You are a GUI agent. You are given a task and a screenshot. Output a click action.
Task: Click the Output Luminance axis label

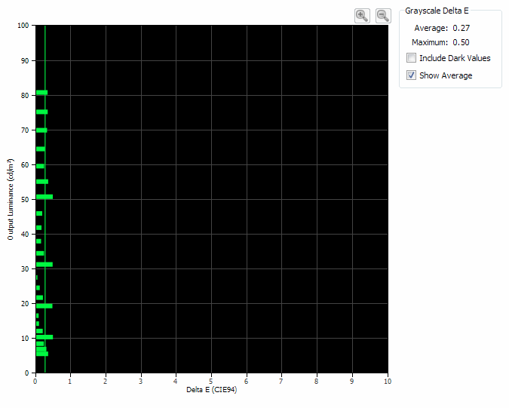point(11,199)
